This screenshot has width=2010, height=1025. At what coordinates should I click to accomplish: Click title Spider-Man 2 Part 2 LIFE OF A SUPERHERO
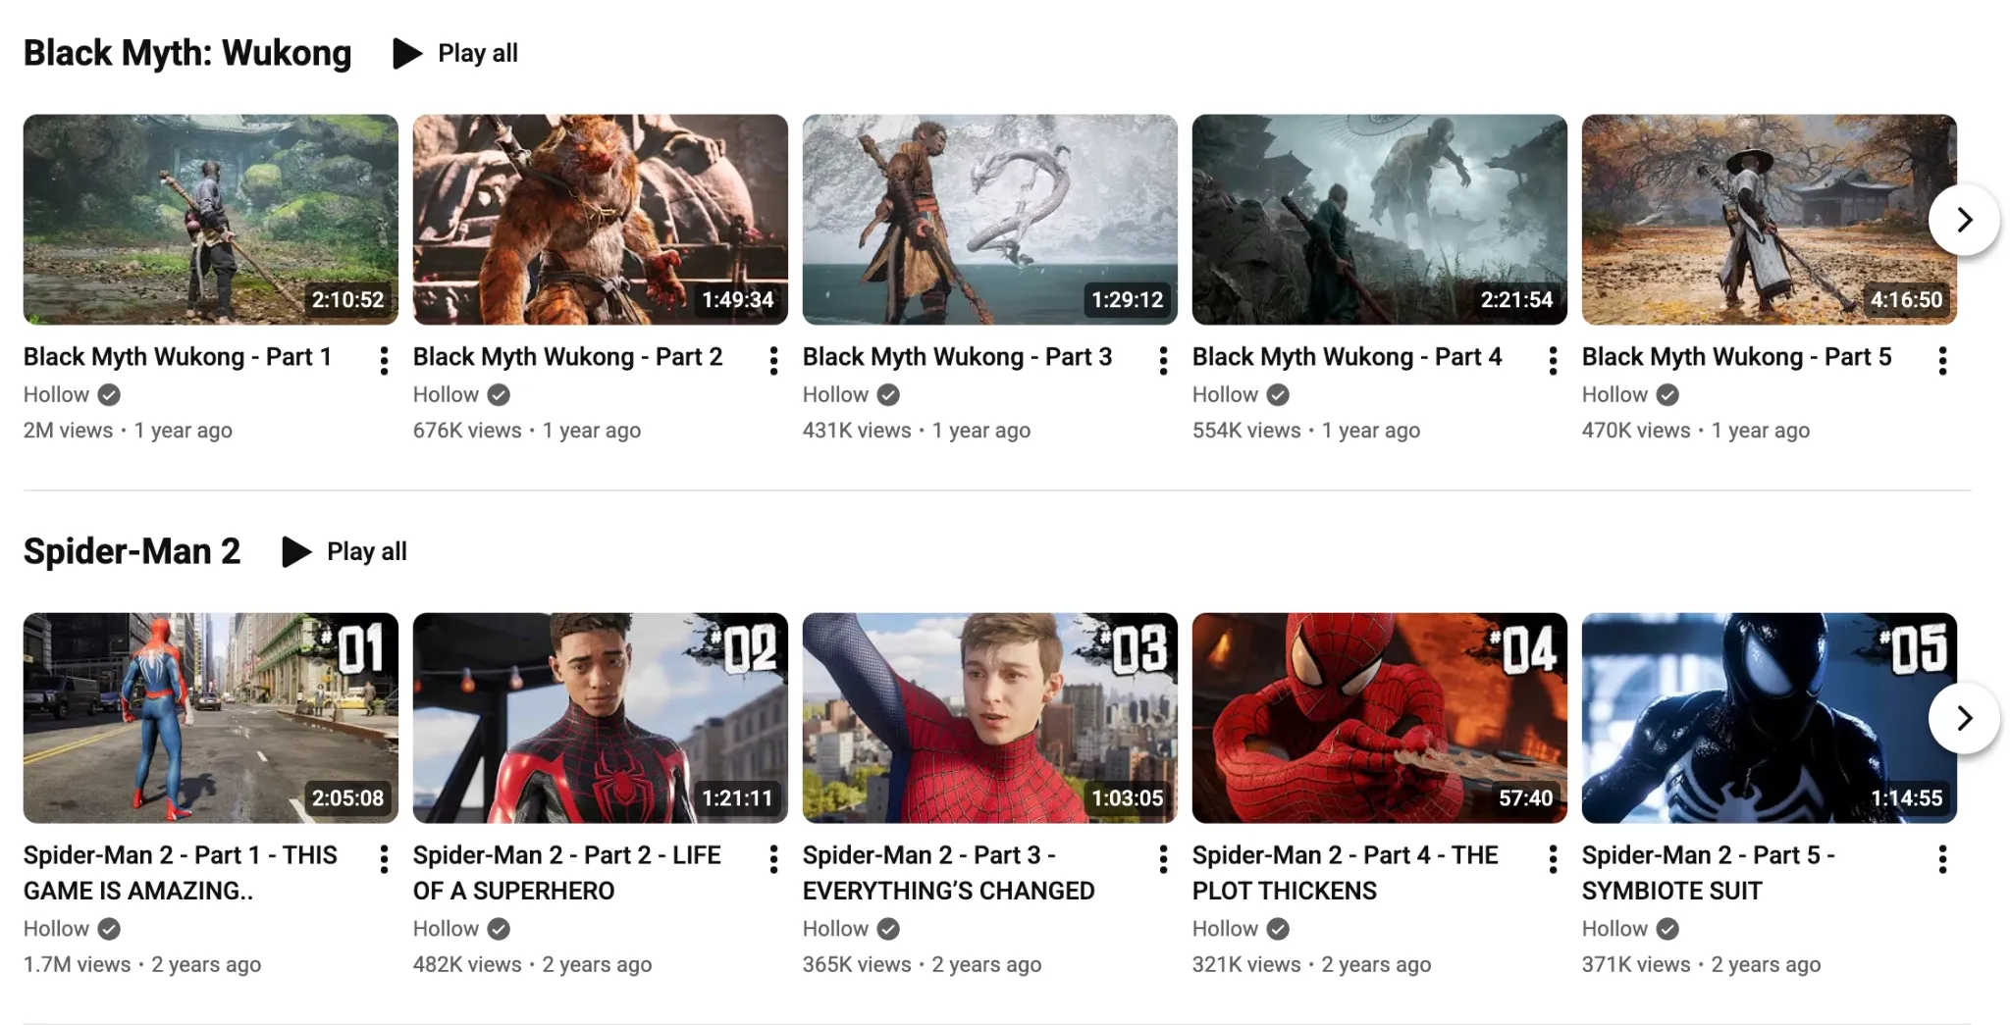567,873
